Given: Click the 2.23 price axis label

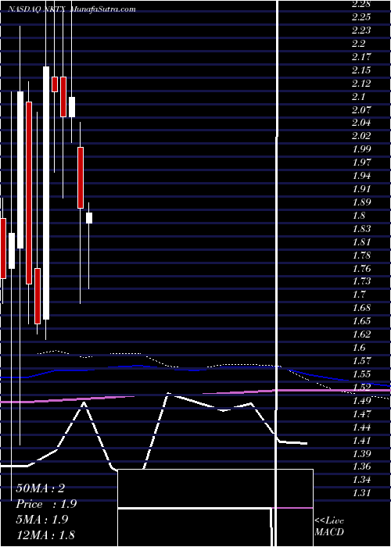Looking at the screenshot, I should (x=361, y=30).
